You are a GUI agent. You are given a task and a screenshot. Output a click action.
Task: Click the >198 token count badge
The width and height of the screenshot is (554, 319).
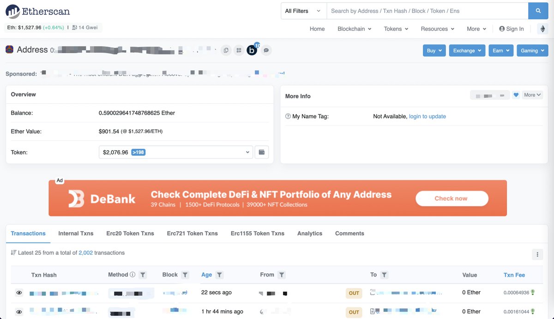tap(138, 152)
